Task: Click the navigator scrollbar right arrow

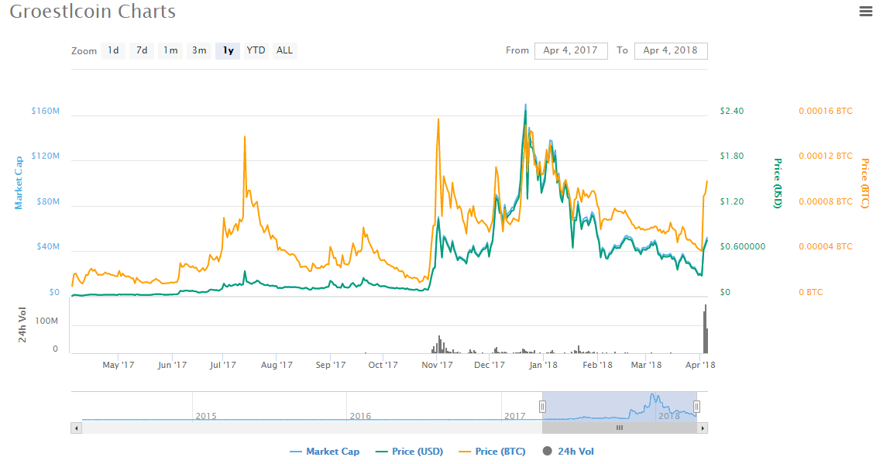Action: tap(703, 428)
